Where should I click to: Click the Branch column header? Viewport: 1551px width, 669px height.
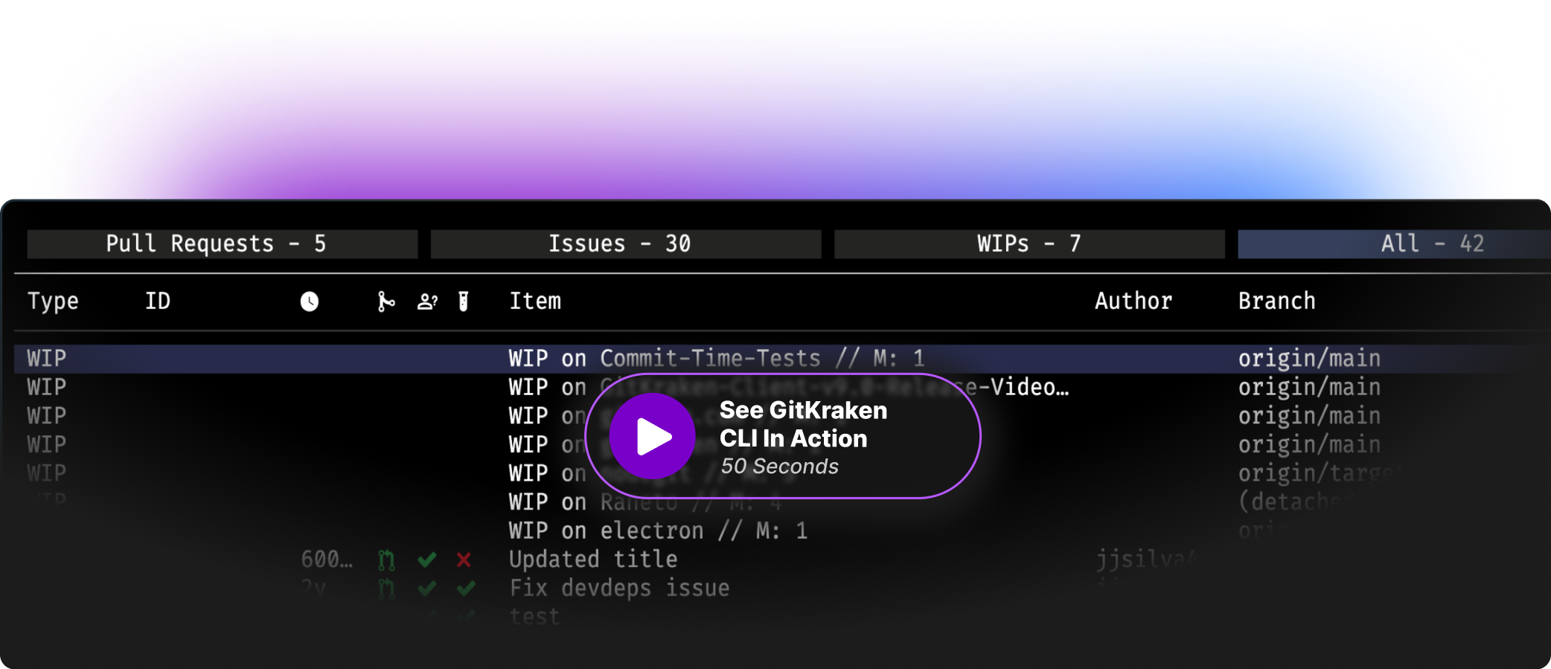coord(1276,301)
